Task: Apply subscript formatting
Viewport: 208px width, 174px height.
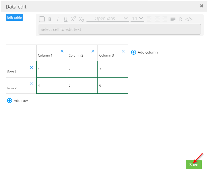Action: click(81, 19)
